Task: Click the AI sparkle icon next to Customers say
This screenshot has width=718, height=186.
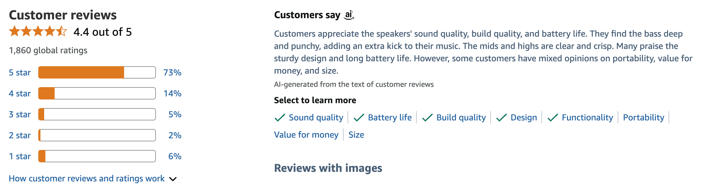Action: click(x=349, y=14)
